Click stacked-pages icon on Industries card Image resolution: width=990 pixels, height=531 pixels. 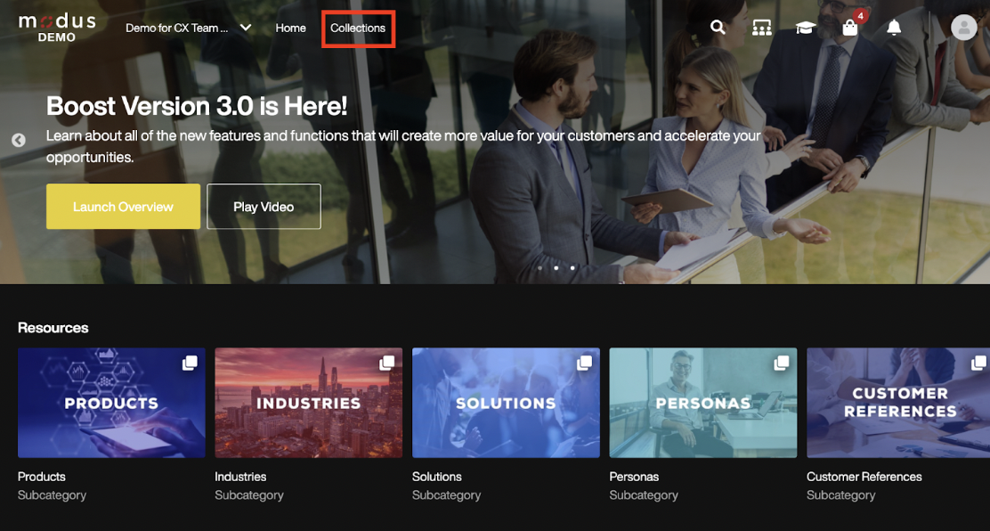click(387, 363)
